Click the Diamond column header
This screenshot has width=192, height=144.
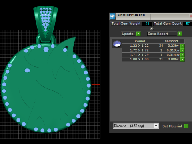click(x=170, y=41)
